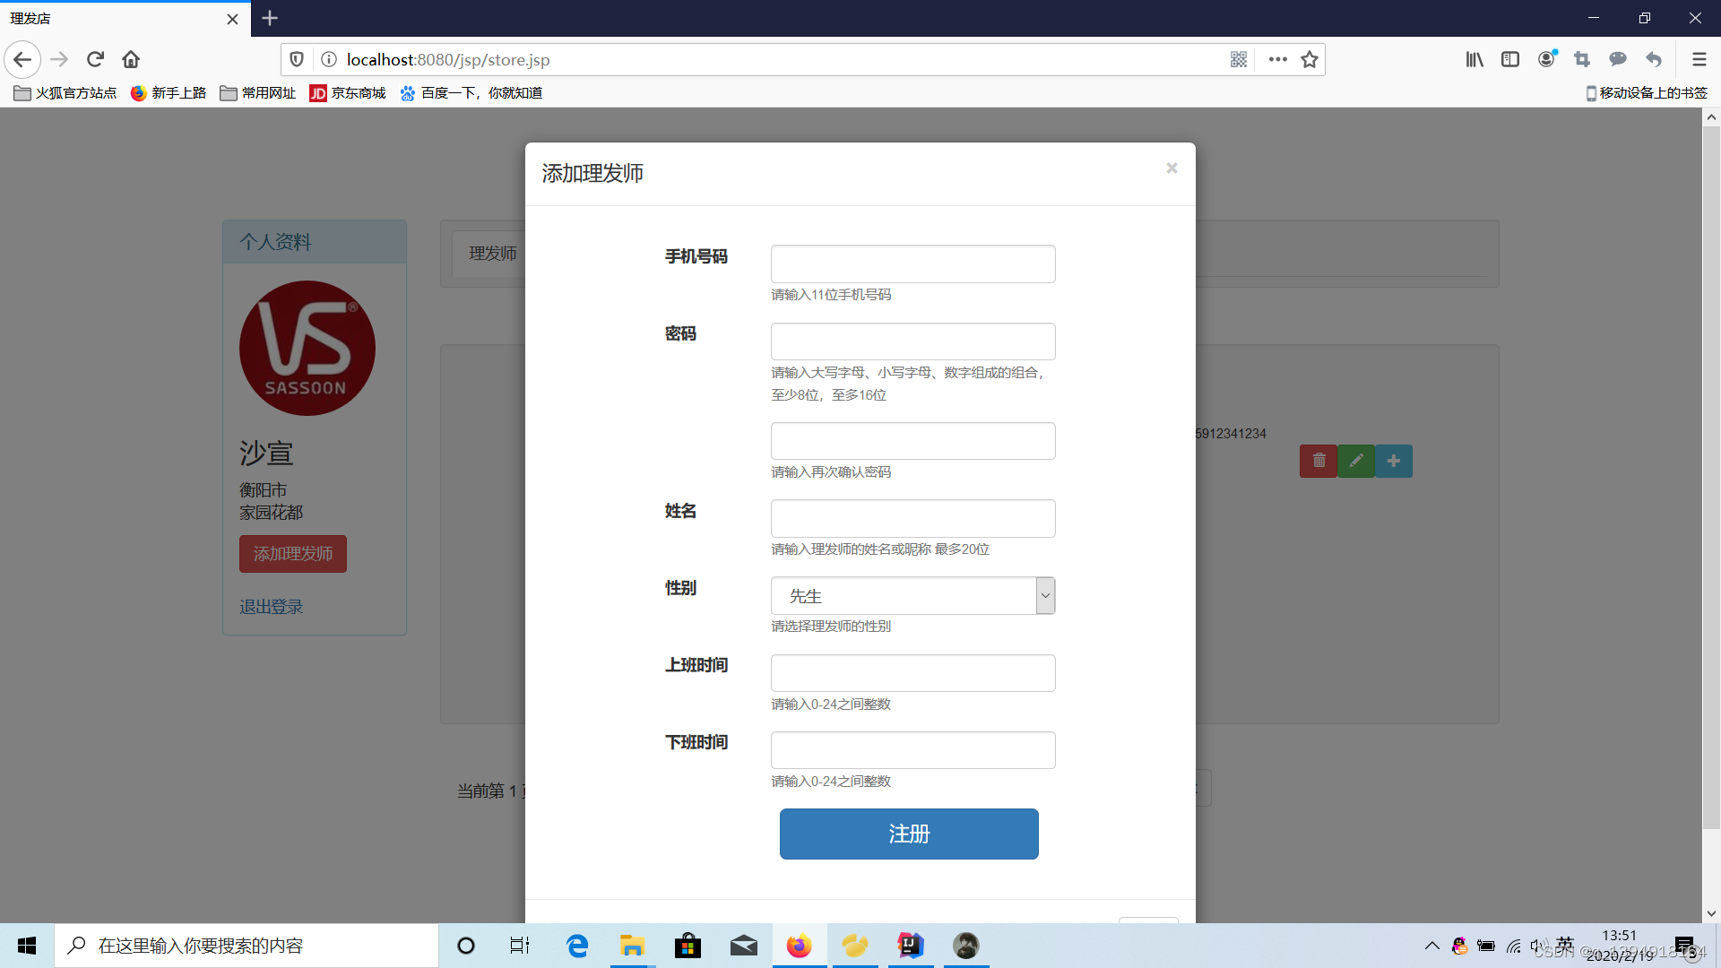Show hidden tray icons chevron
Image resolution: width=1721 pixels, height=968 pixels.
pyautogui.click(x=1431, y=946)
